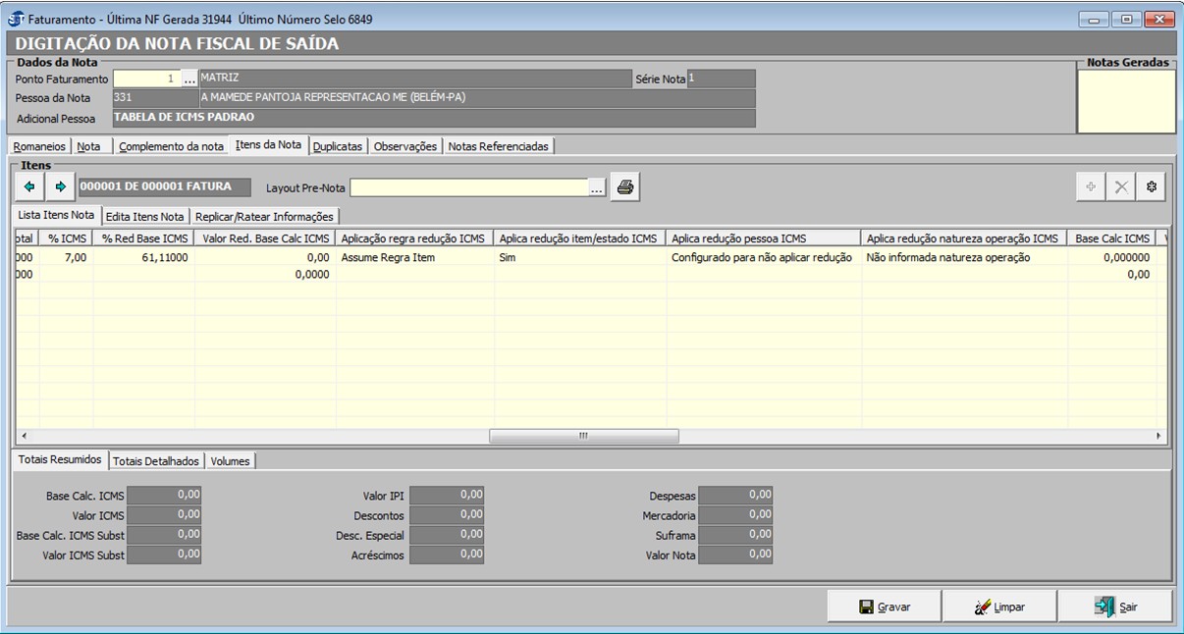Click the next record right arrow icon
This screenshot has height=634, width=1184.
click(60, 186)
